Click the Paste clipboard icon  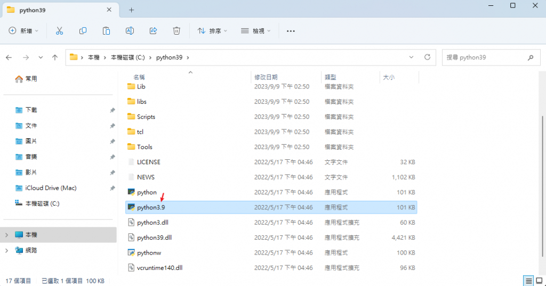106,31
